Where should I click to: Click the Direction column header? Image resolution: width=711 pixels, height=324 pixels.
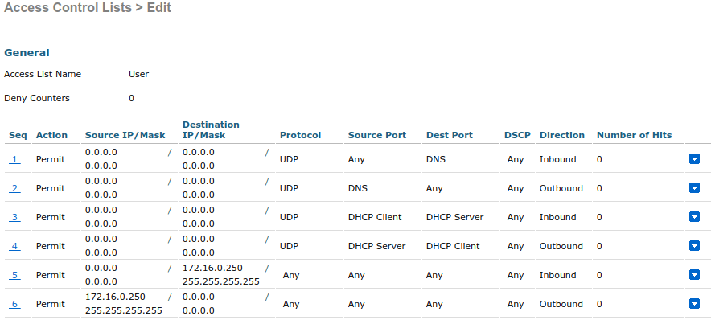pos(561,135)
